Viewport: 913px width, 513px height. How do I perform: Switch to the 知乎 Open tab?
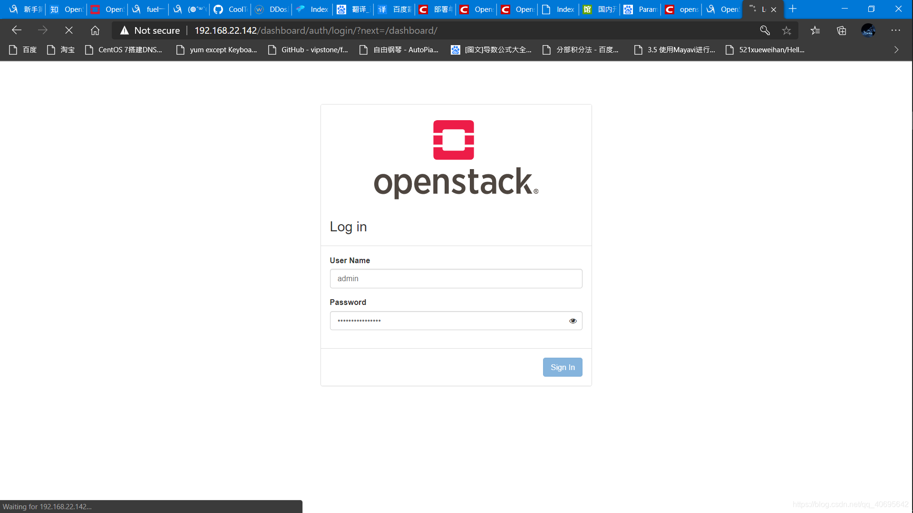tap(67, 9)
